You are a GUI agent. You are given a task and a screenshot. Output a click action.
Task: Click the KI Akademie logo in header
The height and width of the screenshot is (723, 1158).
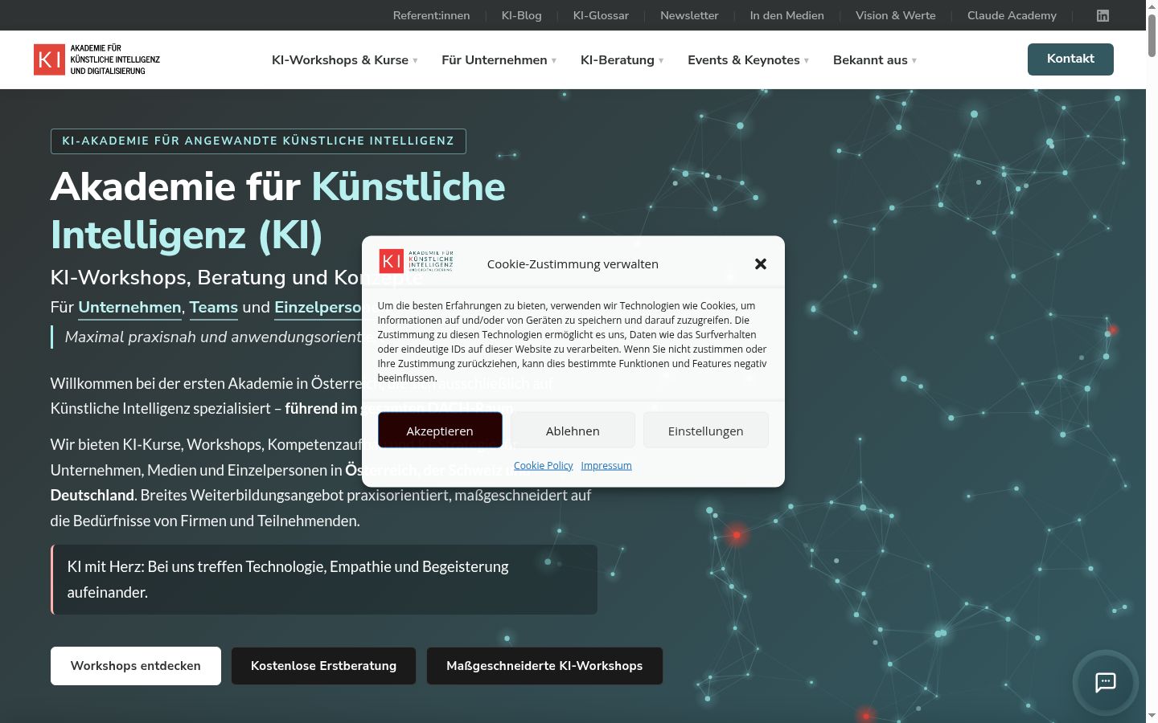[96, 59]
